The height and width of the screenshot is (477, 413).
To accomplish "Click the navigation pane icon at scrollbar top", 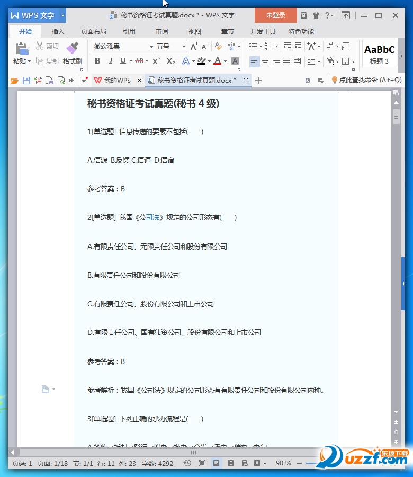I will pos(396,92).
